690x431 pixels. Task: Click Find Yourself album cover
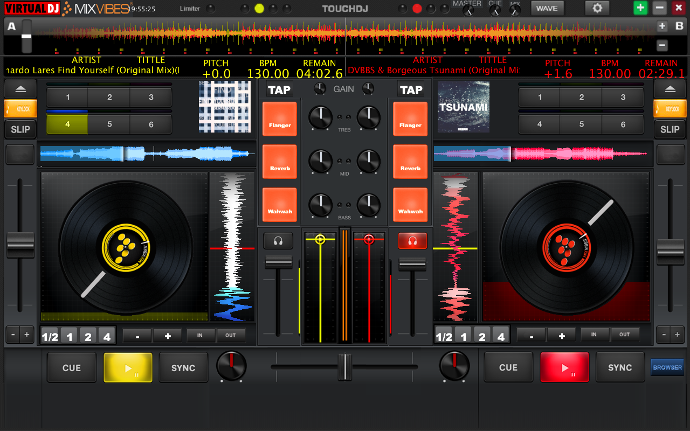225,107
